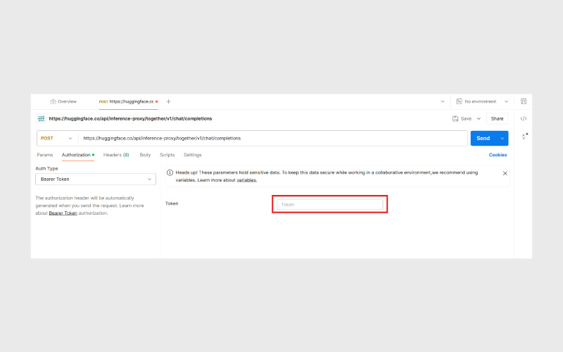Open the code snippet panel icon
This screenshot has height=352, width=563.
523,119
